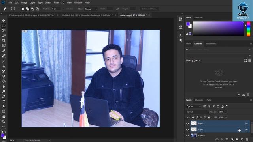Open the layer blend mode Normal dropdown
The image size is (253, 142).
coord(197,112)
